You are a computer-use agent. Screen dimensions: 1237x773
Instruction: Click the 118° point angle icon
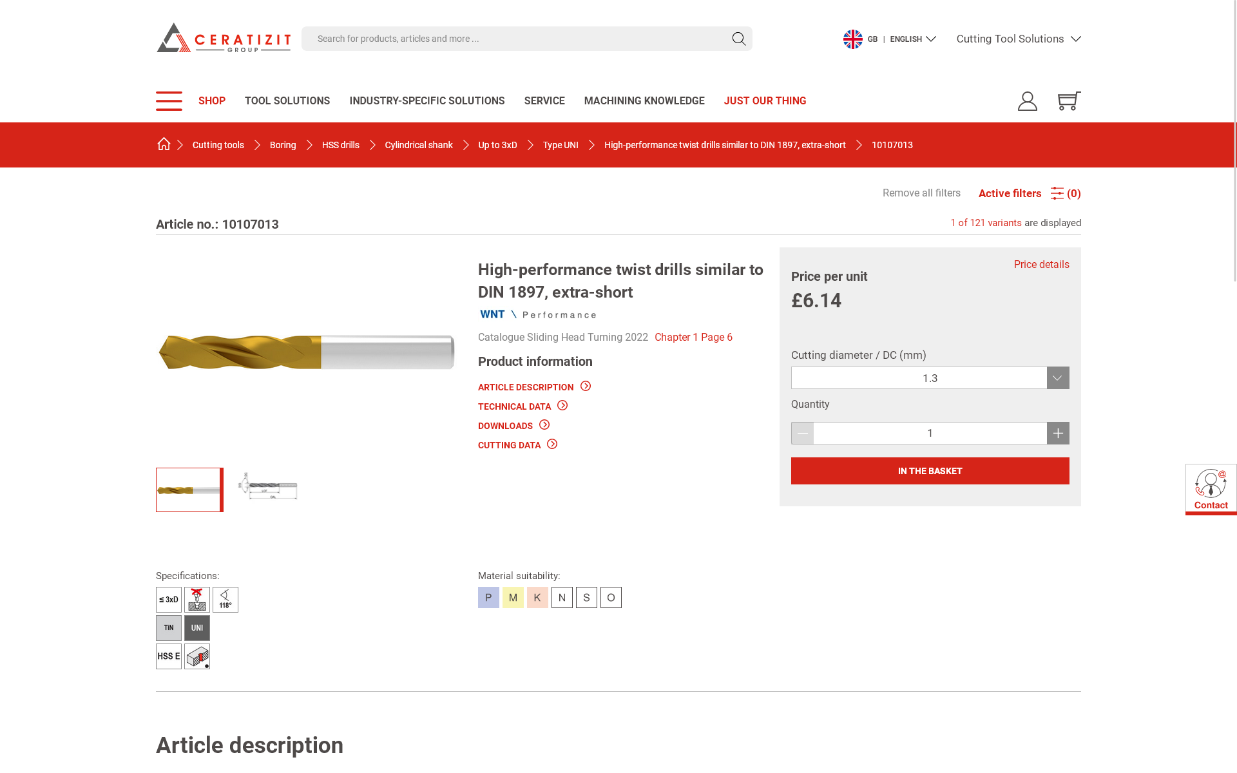point(225,600)
